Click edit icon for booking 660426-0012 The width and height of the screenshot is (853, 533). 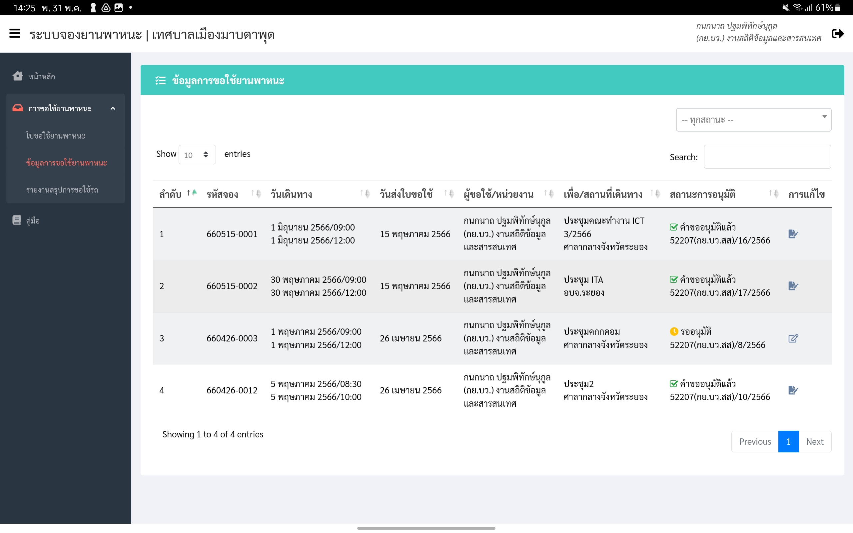(793, 390)
